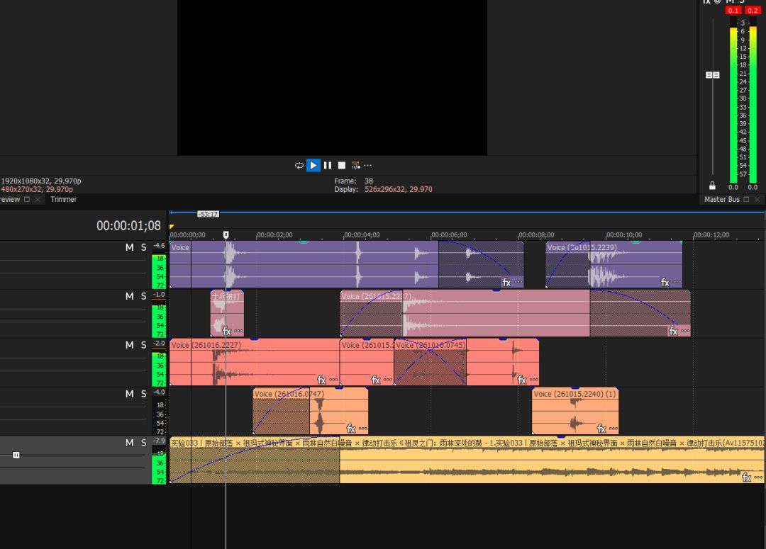
Task: Toggle loop playback in the preview transport
Action: coord(299,166)
